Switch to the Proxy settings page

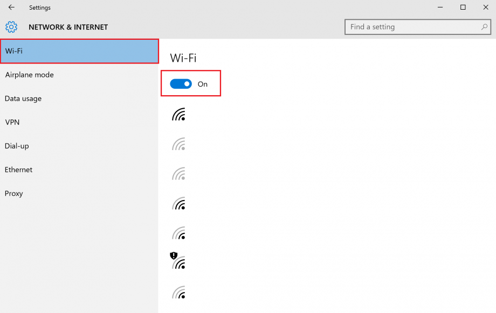click(14, 193)
